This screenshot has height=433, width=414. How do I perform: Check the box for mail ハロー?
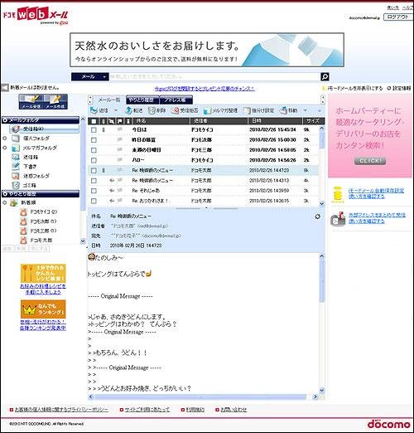(94, 160)
